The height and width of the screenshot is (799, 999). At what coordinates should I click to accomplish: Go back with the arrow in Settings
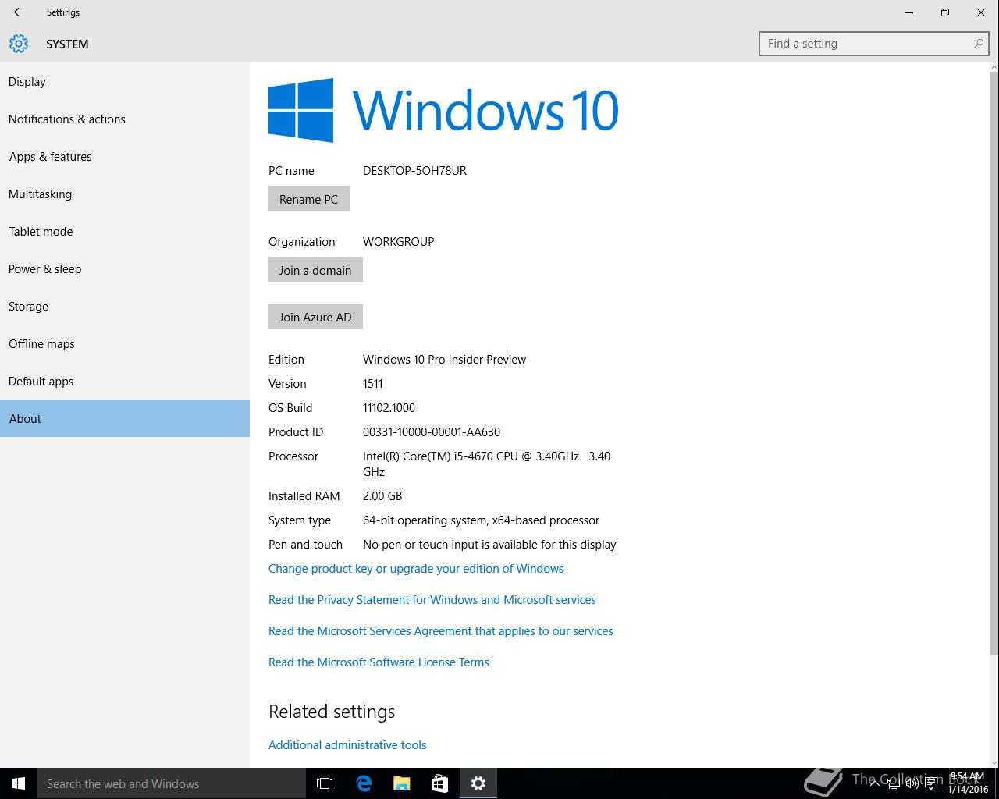19,12
